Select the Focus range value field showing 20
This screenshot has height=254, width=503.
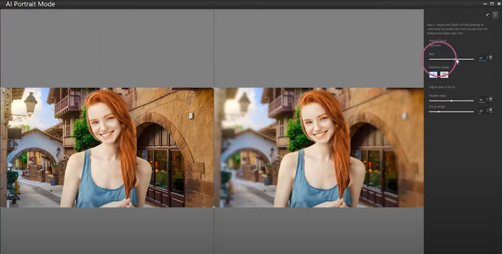481,111
